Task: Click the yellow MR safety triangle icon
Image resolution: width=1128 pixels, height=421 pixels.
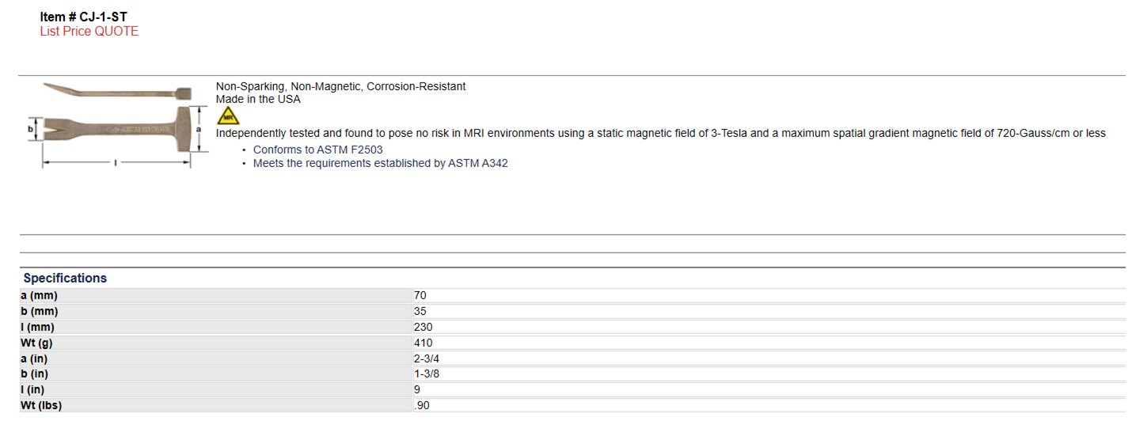Action: pos(228,116)
